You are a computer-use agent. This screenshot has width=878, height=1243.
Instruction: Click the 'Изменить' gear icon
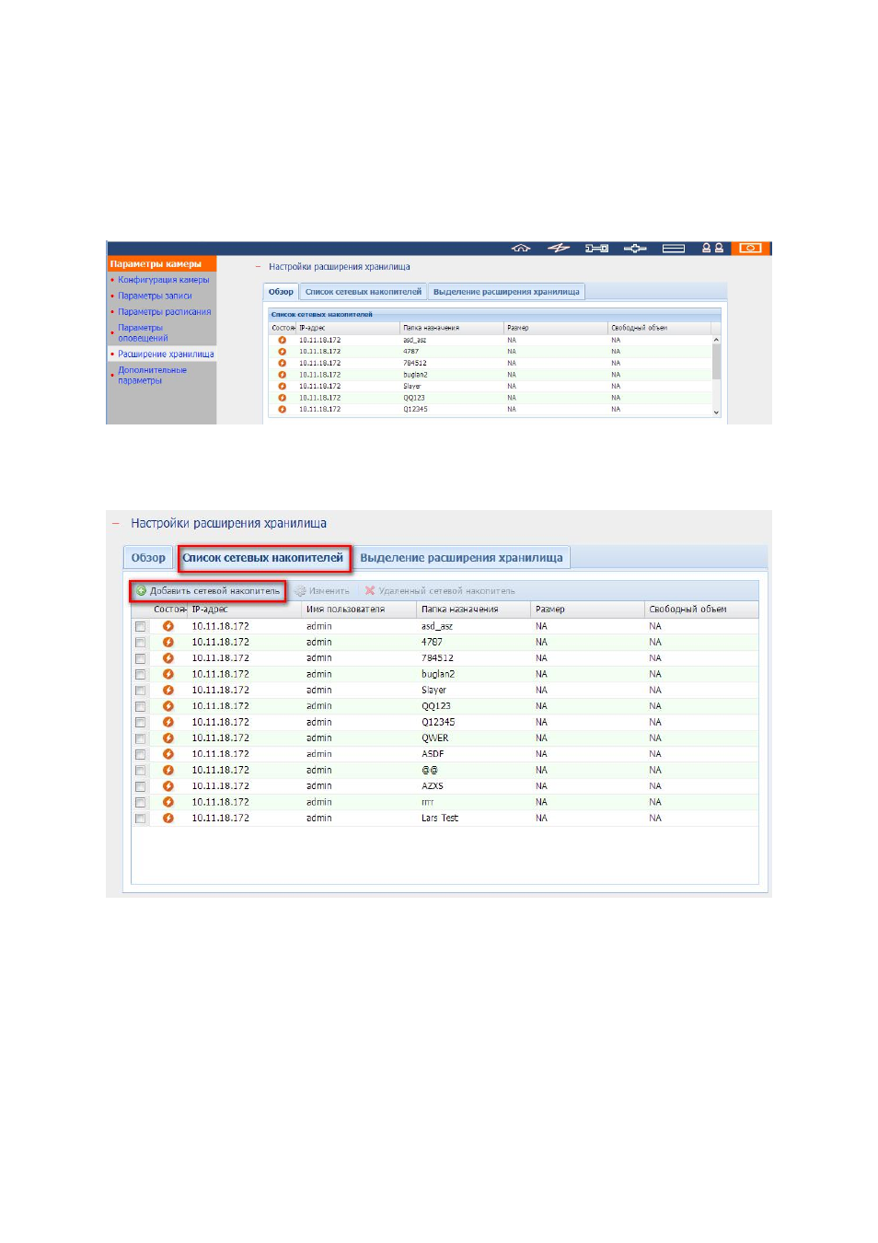pos(300,591)
